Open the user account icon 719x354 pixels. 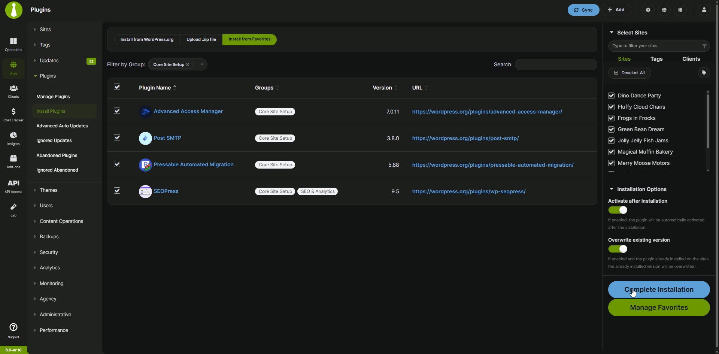pos(704,10)
